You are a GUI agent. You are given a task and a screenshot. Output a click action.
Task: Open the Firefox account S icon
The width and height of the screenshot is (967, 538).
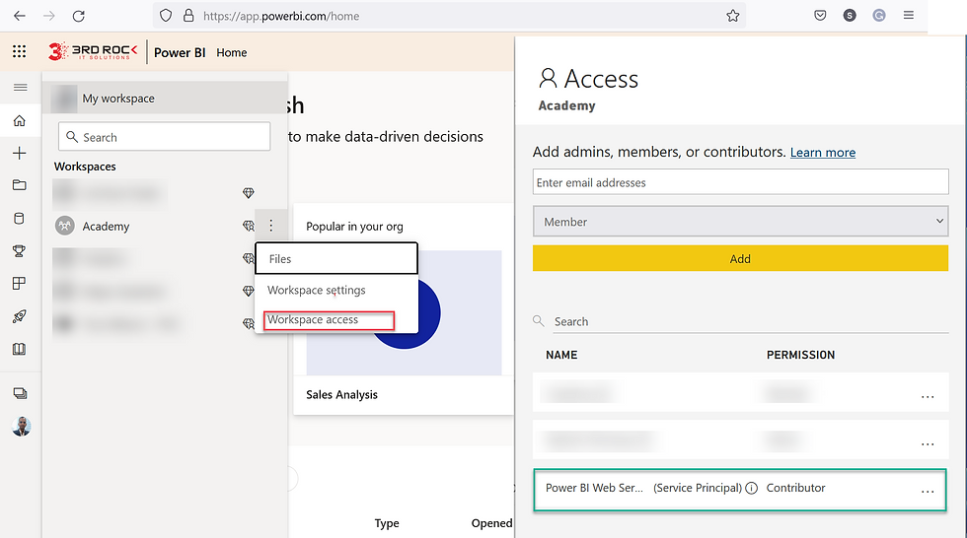click(x=850, y=16)
